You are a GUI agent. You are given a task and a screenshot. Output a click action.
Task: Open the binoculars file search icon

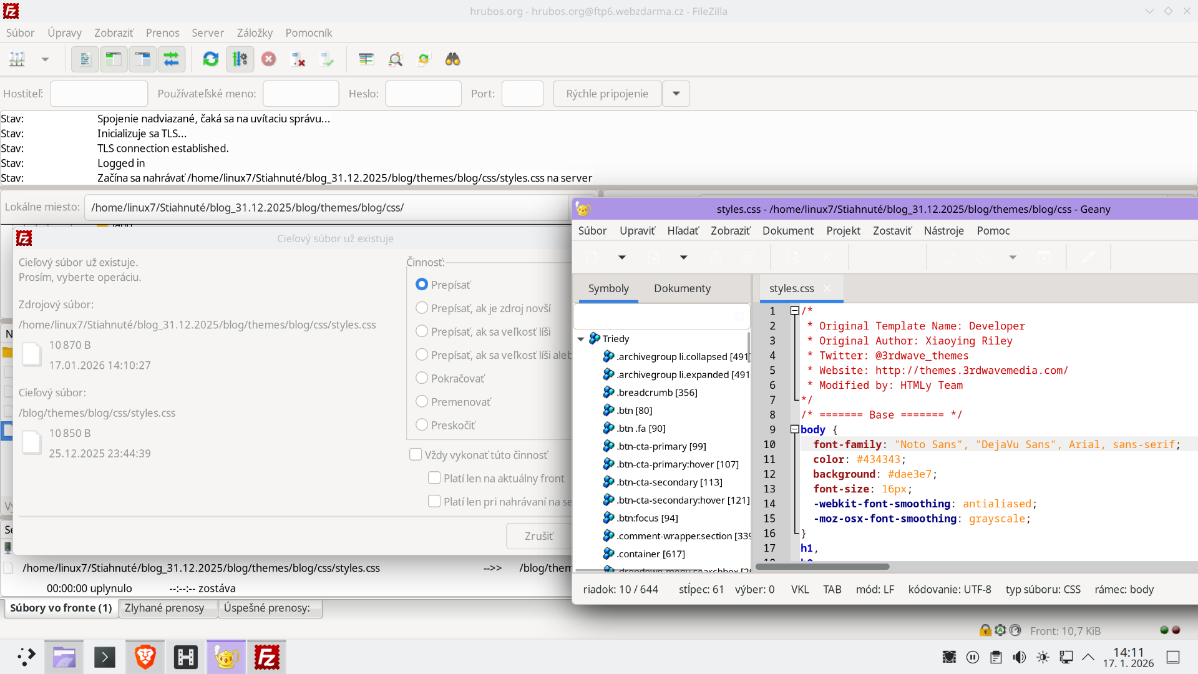coord(452,59)
